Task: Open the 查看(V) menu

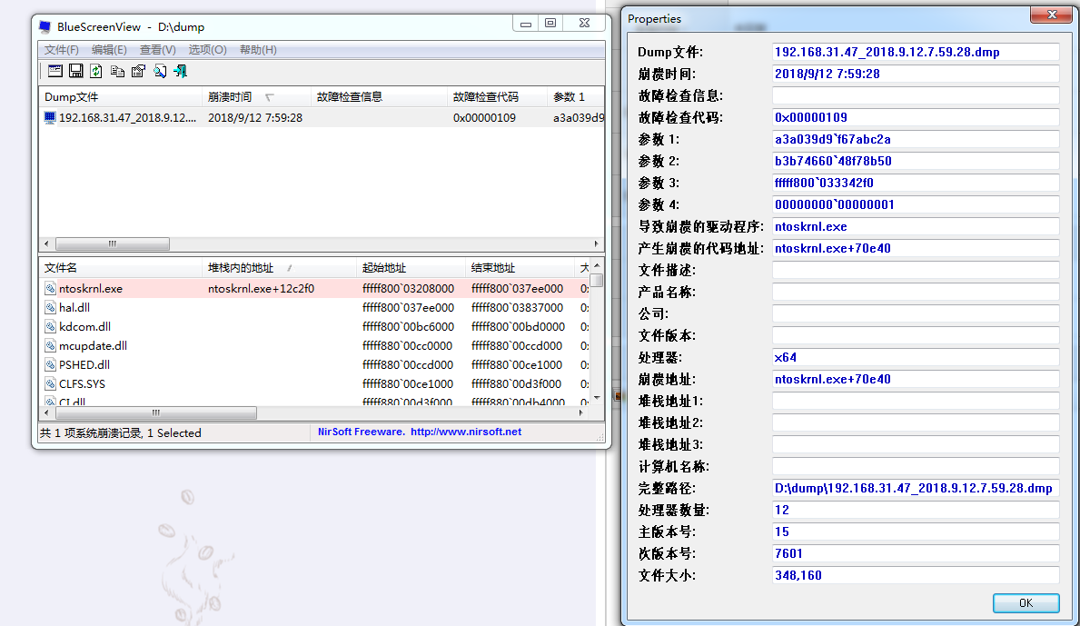Action: coord(157,50)
